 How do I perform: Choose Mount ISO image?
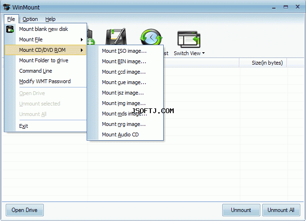[125, 51]
